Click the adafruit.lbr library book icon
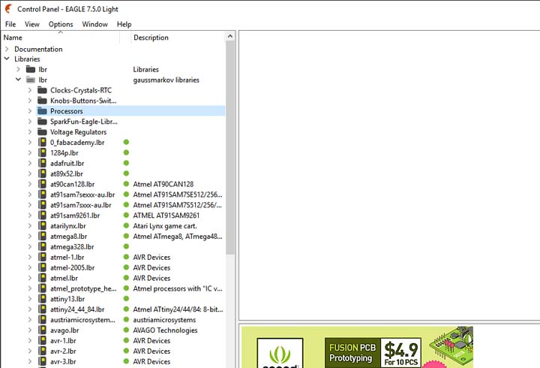Image resolution: width=540 pixels, height=368 pixels. coord(42,163)
